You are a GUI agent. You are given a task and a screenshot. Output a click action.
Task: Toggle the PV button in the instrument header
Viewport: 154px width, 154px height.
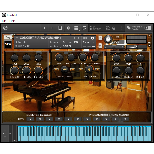click(149, 46)
